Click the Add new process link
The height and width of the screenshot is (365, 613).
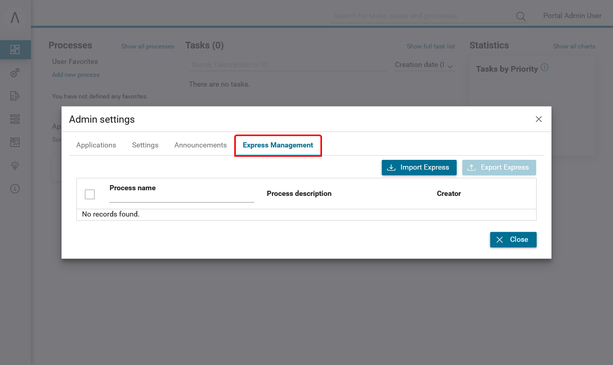(x=76, y=75)
